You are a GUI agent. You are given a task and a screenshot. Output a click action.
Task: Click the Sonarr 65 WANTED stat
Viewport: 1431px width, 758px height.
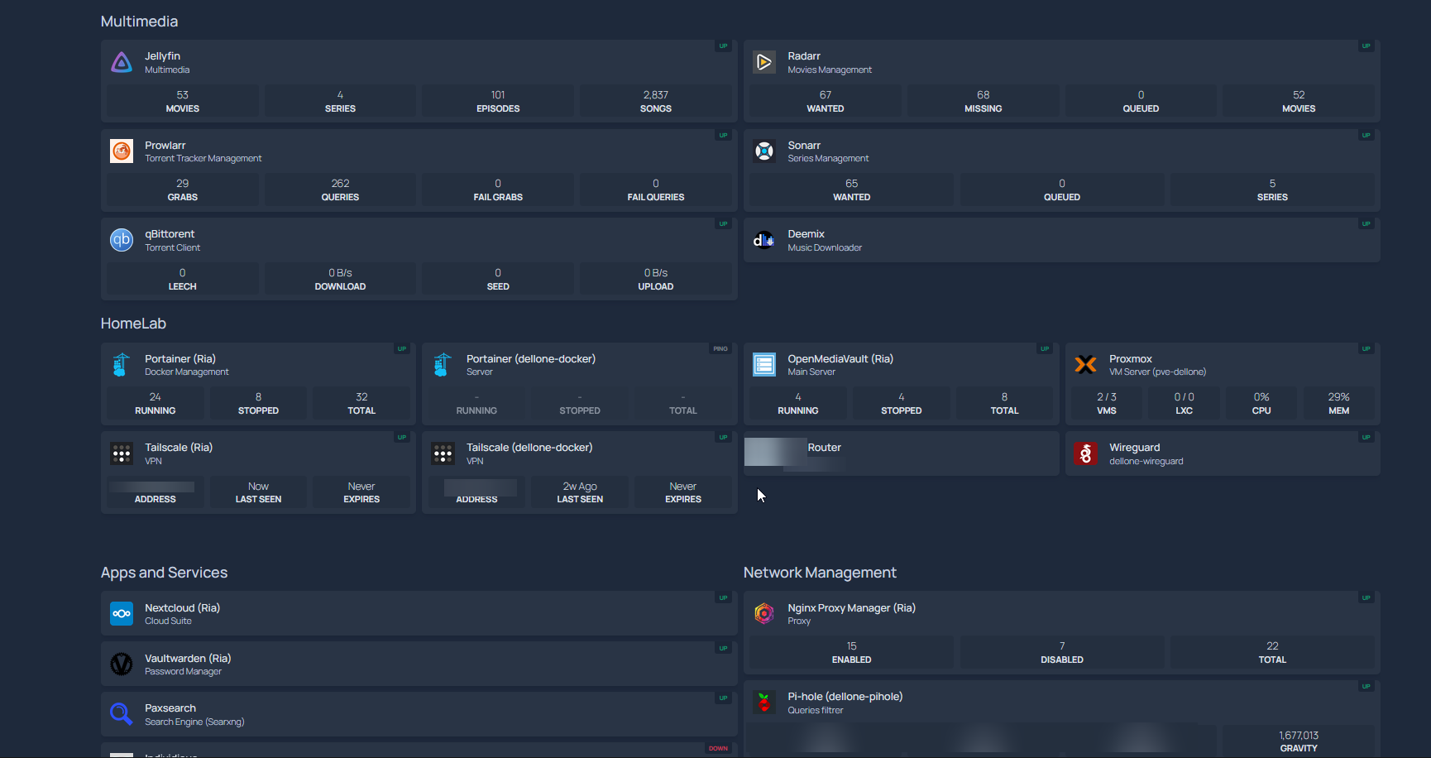pyautogui.click(x=851, y=189)
